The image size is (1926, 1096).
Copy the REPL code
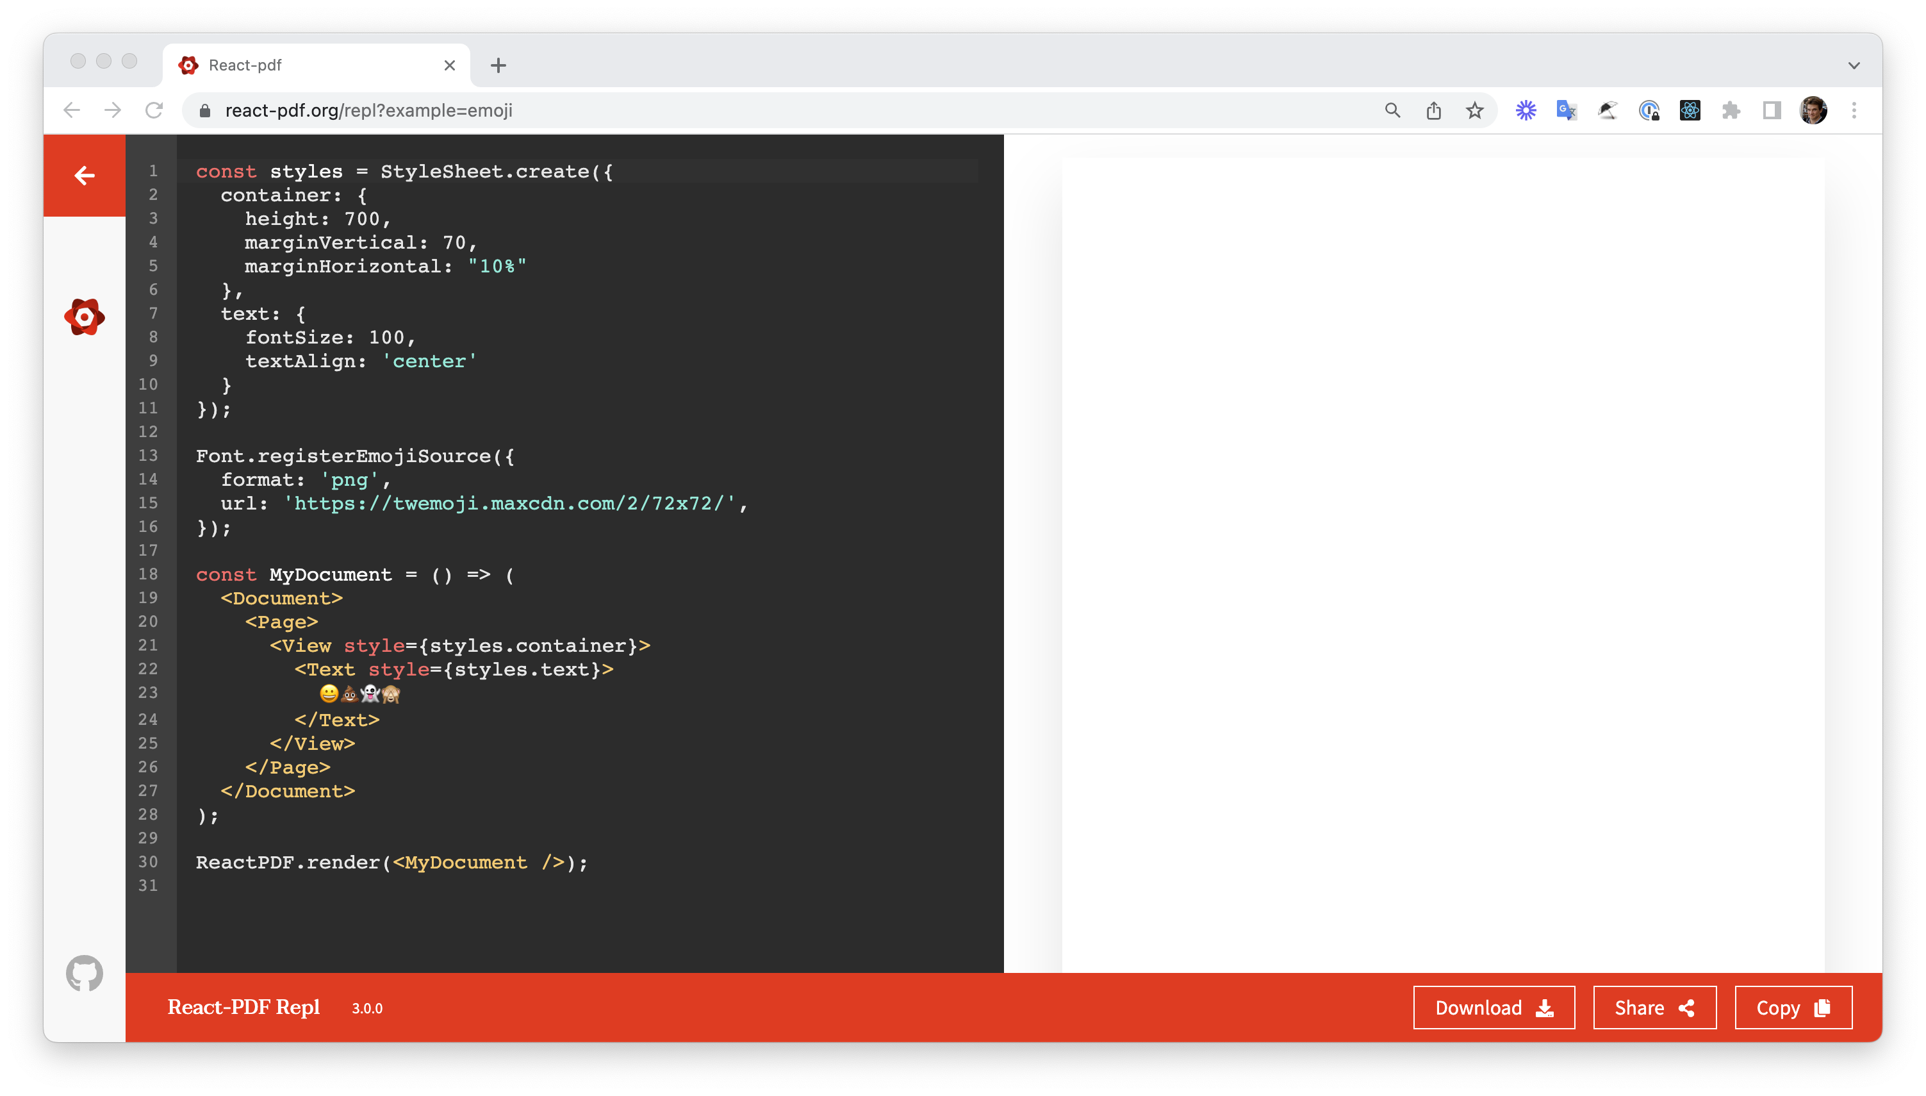pos(1793,1007)
